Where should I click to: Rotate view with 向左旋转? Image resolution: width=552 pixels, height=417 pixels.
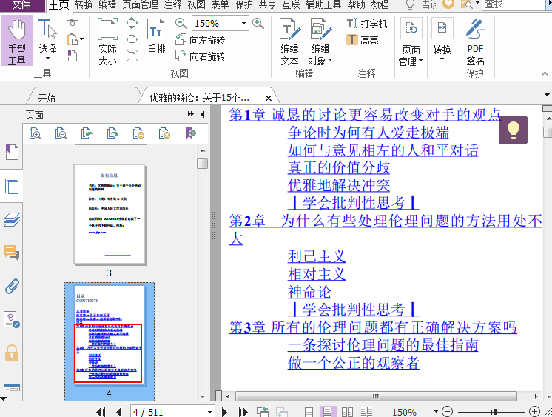(x=200, y=40)
